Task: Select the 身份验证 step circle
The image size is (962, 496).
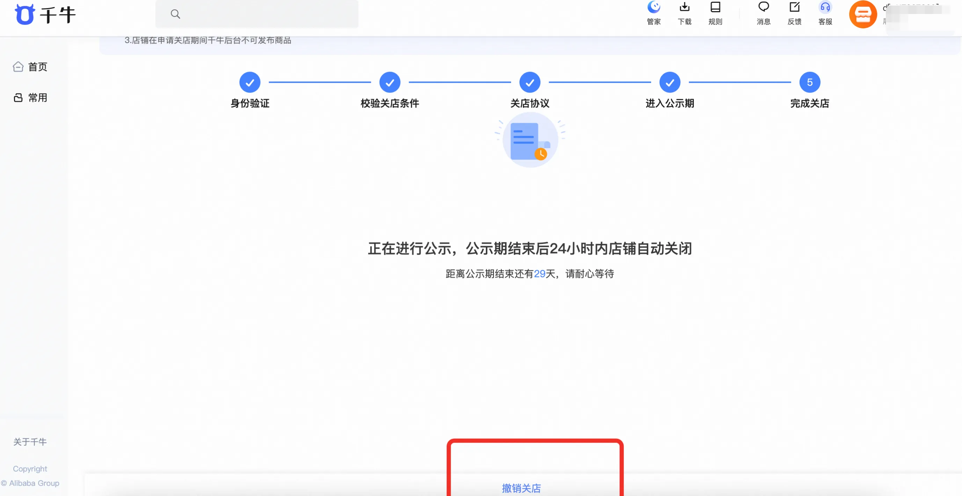Action: click(250, 82)
